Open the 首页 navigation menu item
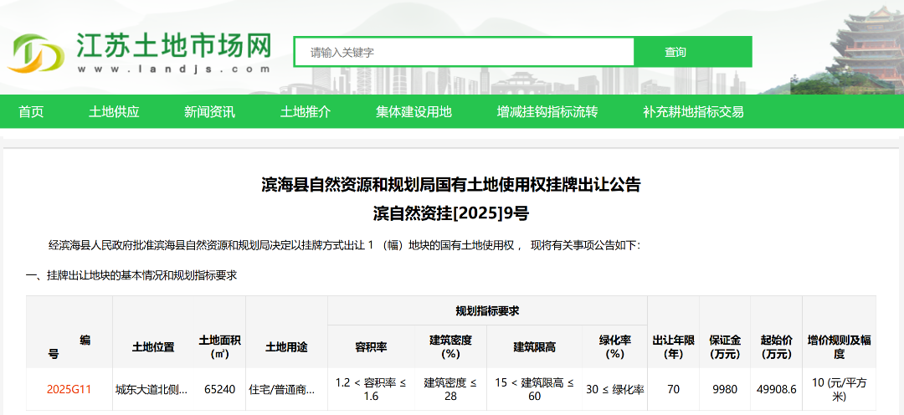 coord(31,112)
